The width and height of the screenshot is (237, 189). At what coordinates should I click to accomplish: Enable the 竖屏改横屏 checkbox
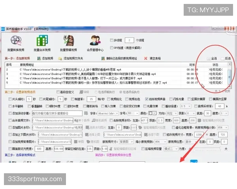point(189,99)
